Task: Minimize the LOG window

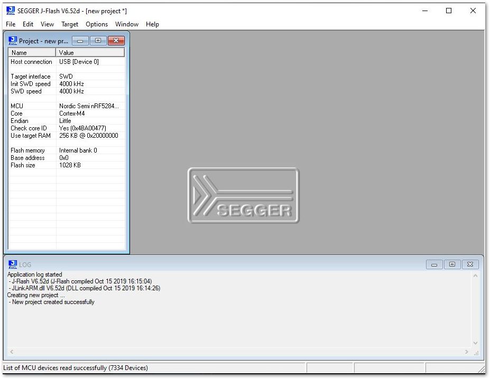Action: [434, 264]
